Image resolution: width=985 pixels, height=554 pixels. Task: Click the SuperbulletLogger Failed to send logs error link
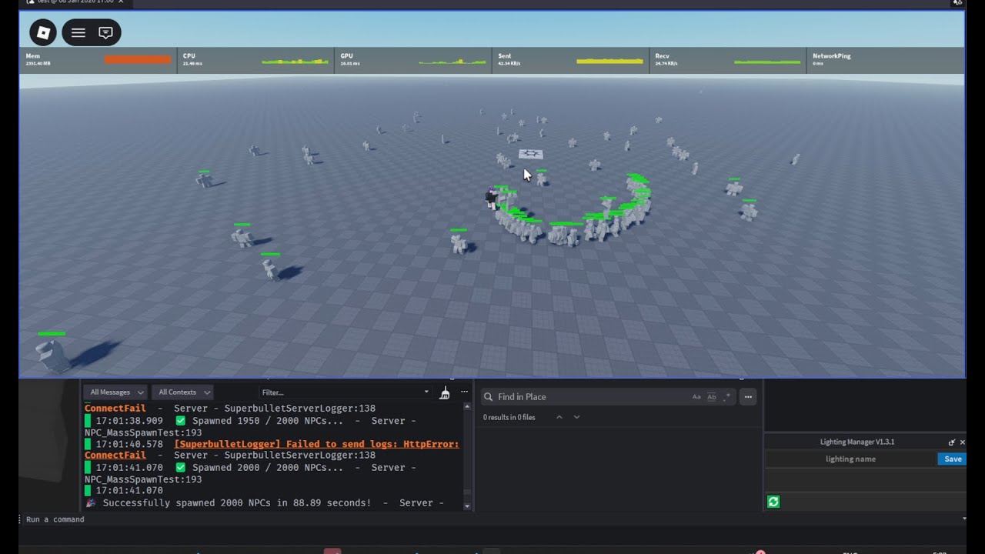[316, 444]
